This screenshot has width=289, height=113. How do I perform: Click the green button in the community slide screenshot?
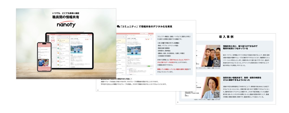point(149,66)
